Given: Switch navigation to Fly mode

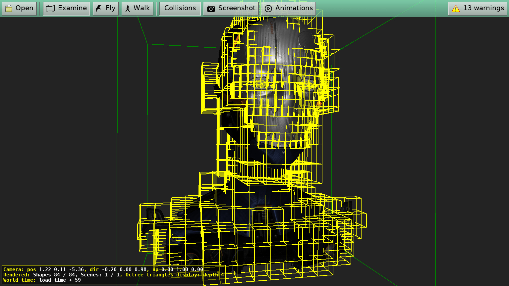Looking at the screenshot, I should (x=105, y=8).
